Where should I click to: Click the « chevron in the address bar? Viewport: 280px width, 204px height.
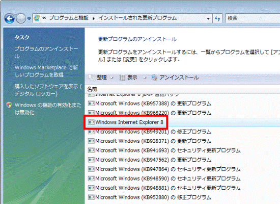(x=44, y=18)
